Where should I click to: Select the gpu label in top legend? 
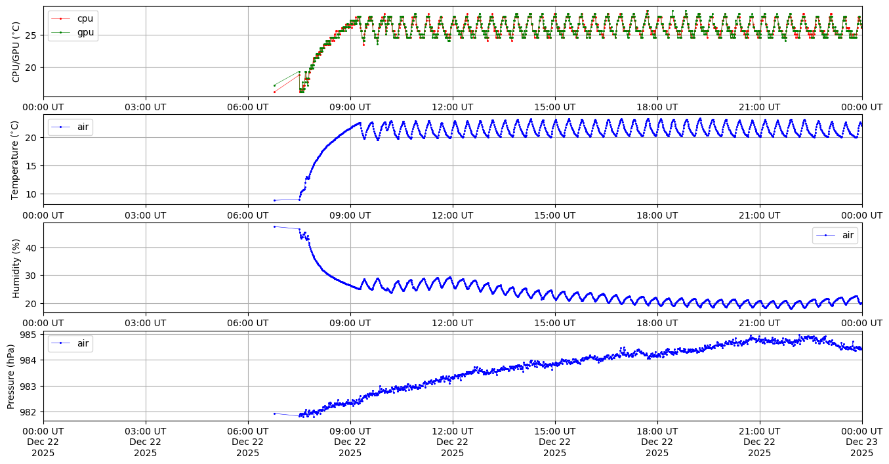click(85, 32)
